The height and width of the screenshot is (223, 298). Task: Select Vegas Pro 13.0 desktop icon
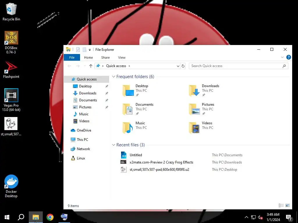click(11, 100)
